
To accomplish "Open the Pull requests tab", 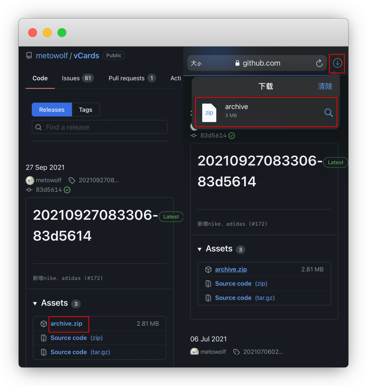I will point(132,78).
